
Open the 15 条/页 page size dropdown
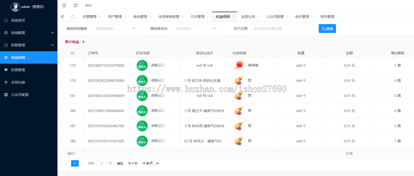click(x=150, y=163)
